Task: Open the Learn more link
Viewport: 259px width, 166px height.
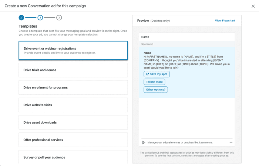Action: (206, 142)
